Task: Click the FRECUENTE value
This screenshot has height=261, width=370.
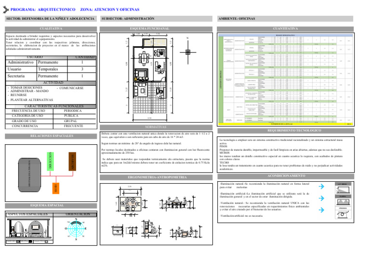Action: (73, 126)
